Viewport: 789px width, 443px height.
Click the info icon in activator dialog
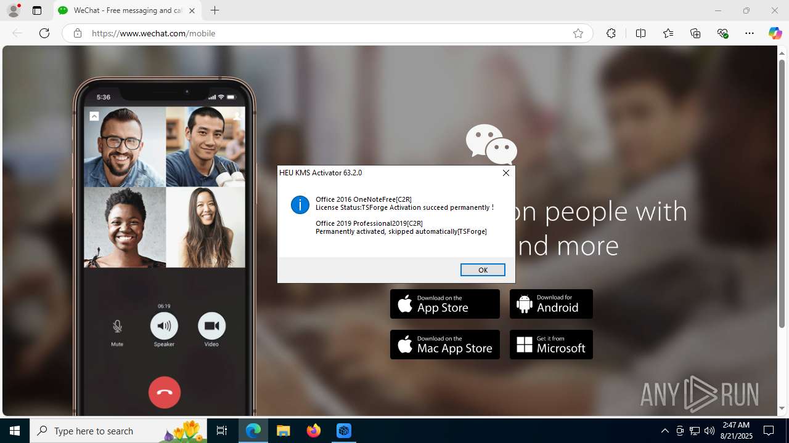[300, 205]
